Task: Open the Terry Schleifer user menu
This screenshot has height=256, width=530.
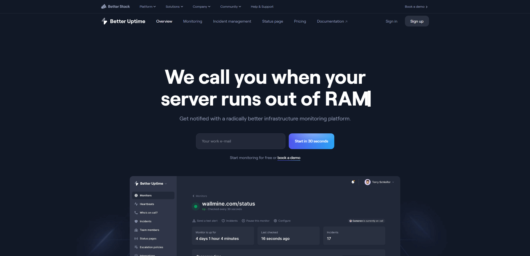Action: (x=379, y=182)
